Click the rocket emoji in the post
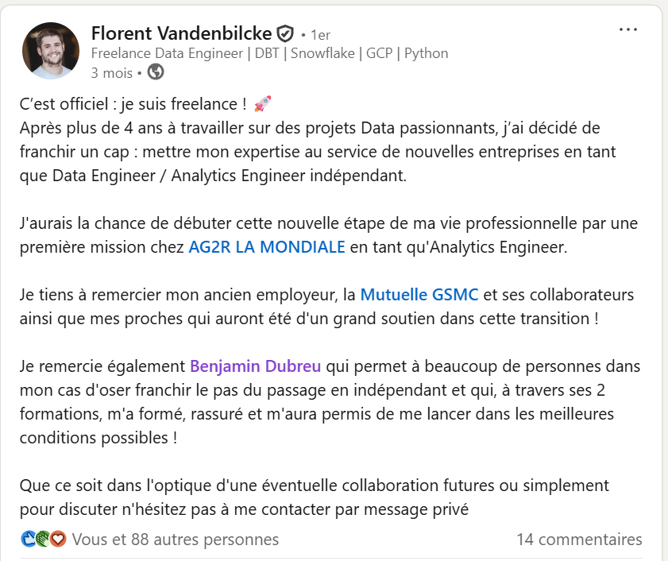The image size is (668, 561). (x=262, y=104)
